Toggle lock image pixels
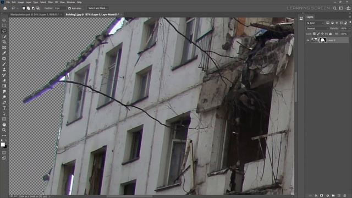Image resolution: width=352 pixels, height=198 pixels. pos(318,34)
